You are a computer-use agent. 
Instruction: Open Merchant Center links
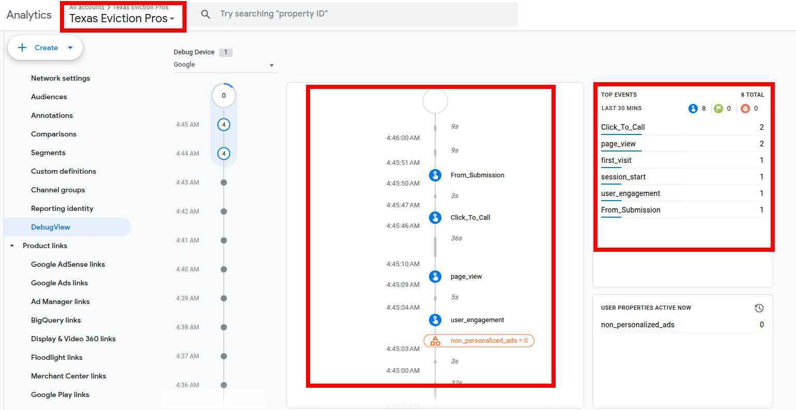tap(69, 376)
